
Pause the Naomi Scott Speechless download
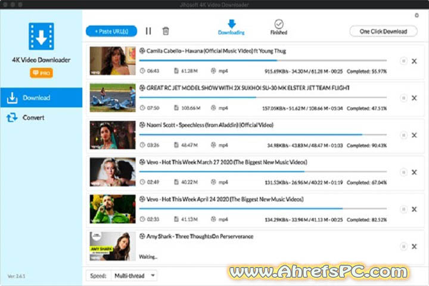[x=403, y=135]
